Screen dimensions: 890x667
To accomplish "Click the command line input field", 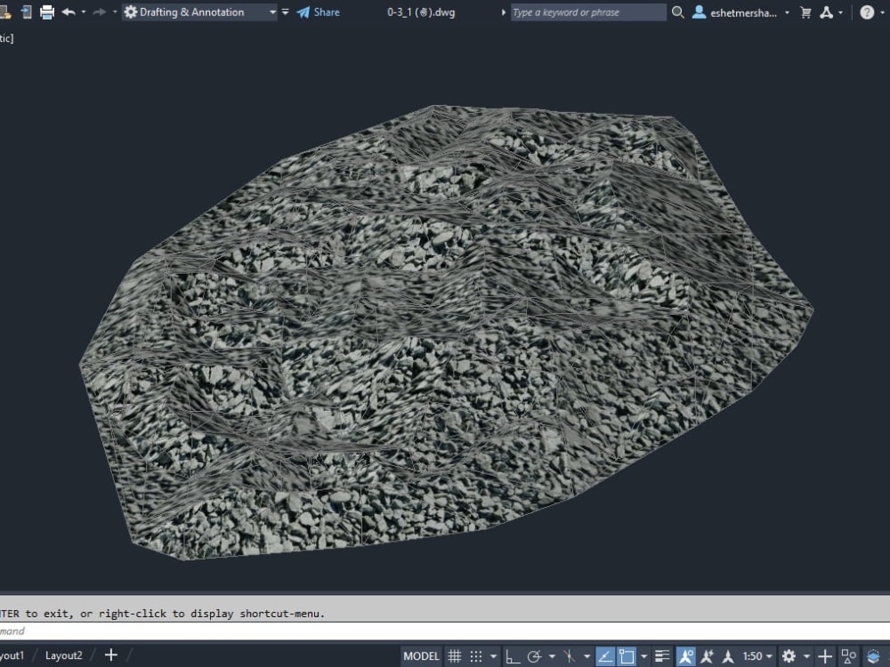I will [445, 631].
